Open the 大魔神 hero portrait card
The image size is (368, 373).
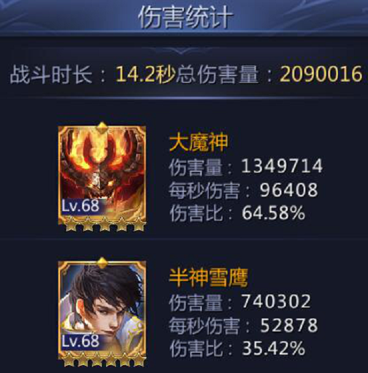coord(102,175)
